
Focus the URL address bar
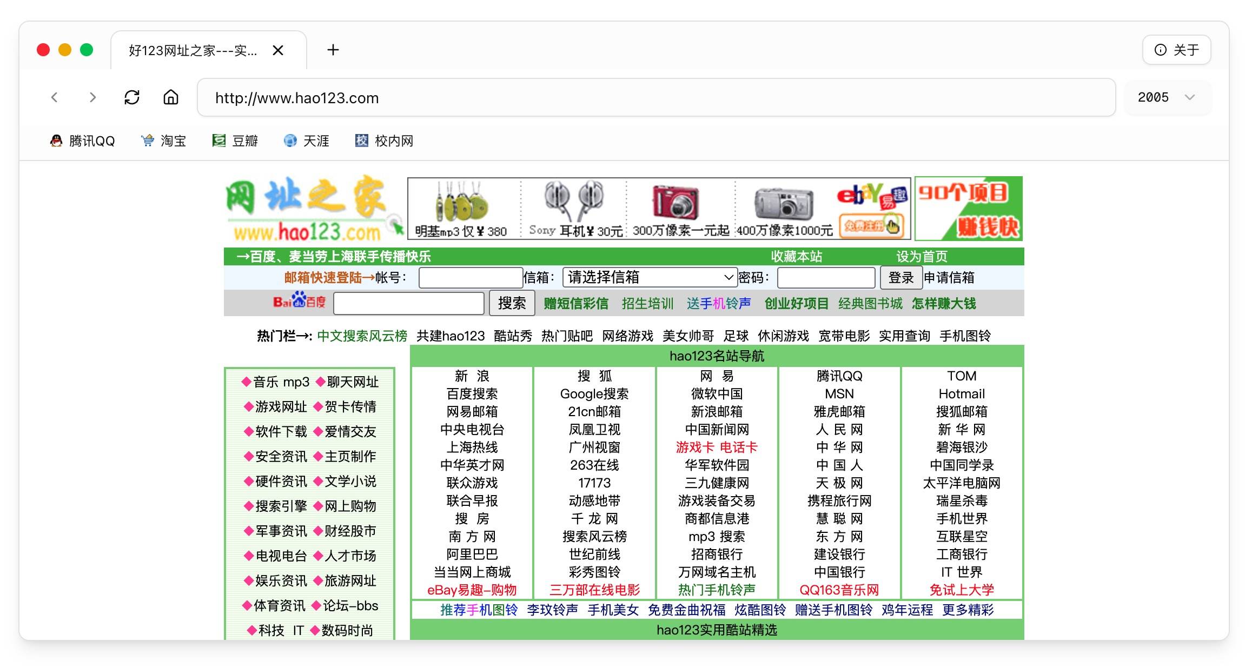[656, 97]
